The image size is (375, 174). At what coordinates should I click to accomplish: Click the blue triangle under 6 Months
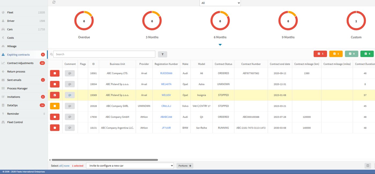pyautogui.click(x=220, y=45)
